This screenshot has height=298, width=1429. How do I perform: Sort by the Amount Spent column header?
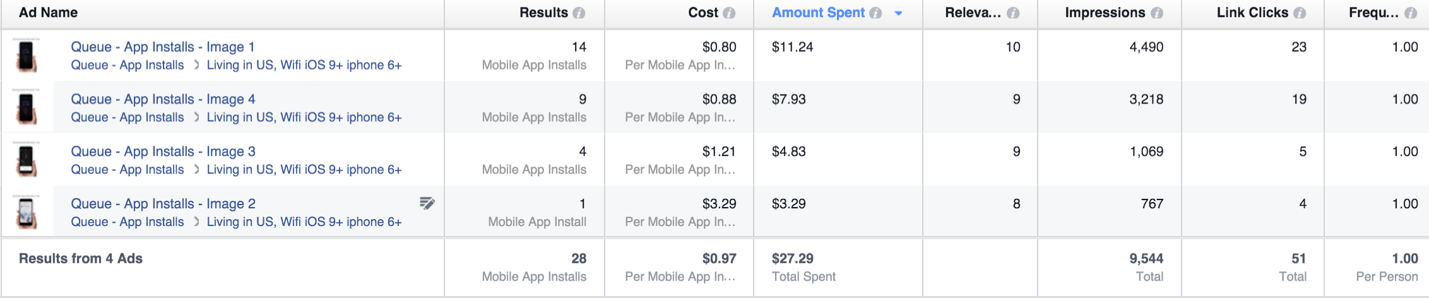818,13
